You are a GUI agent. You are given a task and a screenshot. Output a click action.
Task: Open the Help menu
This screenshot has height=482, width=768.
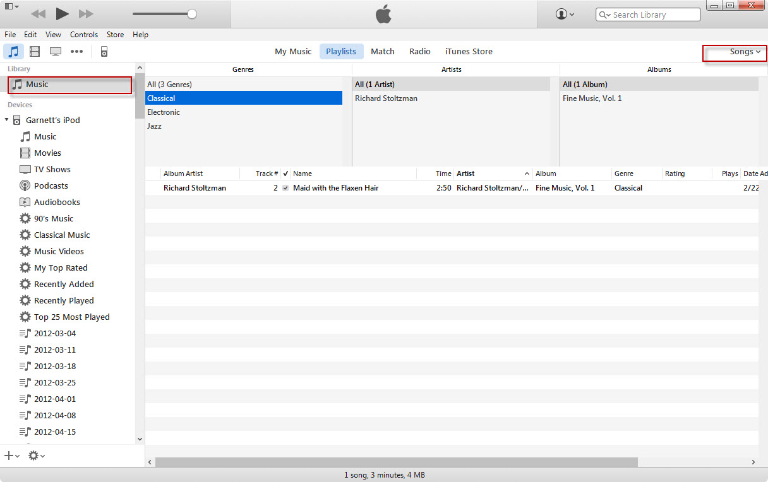click(140, 35)
